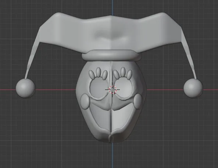Select the middle eyelash above the left eye
Viewport: 218px width, 168px height.
98,72
